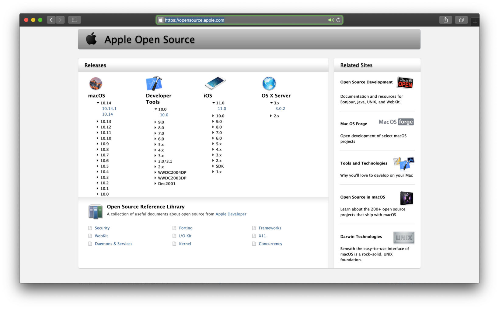Image resolution: width=499 pixels, height=309 pixels.
Task: Click the Open Source in macOS X icon
Action: (407, 198)
